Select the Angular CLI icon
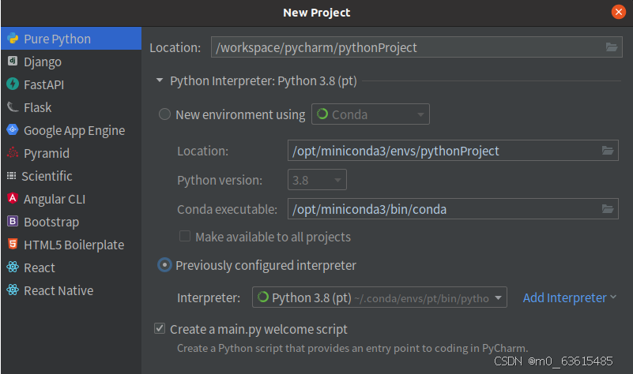This screenshot has height=374, width=633. tap(13, 199)
